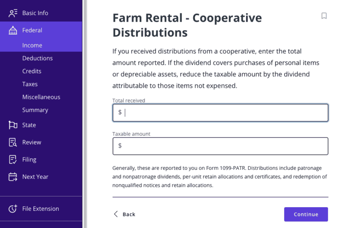Viewport: 341px width, 228px height.
Task: Focus the Total received input field
Action: (224, 113)
